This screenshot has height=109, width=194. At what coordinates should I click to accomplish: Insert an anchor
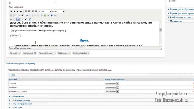coord(42,15)
